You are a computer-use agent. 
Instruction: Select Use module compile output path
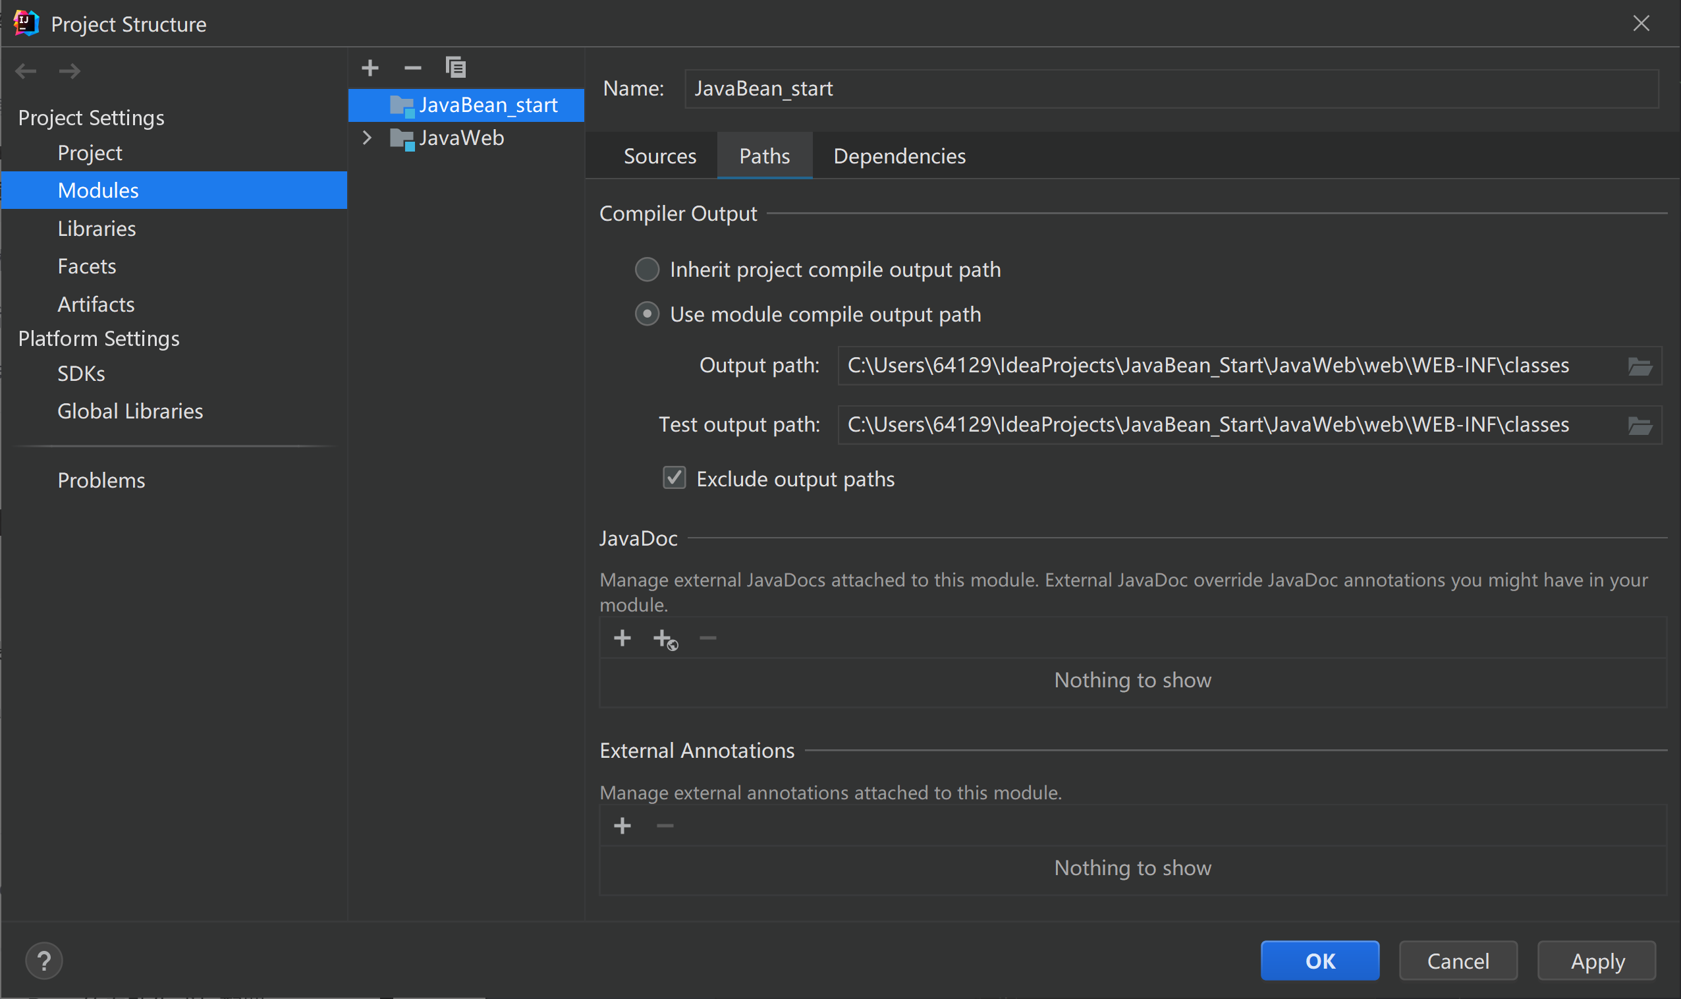[648, 314]
